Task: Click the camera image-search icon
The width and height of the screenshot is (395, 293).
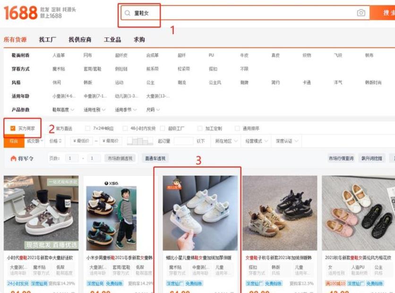Action: pos(361,13)
